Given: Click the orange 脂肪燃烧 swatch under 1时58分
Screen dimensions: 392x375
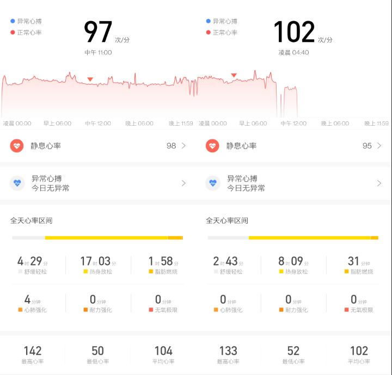Looking at the screenshot, I should coord(151,272).
